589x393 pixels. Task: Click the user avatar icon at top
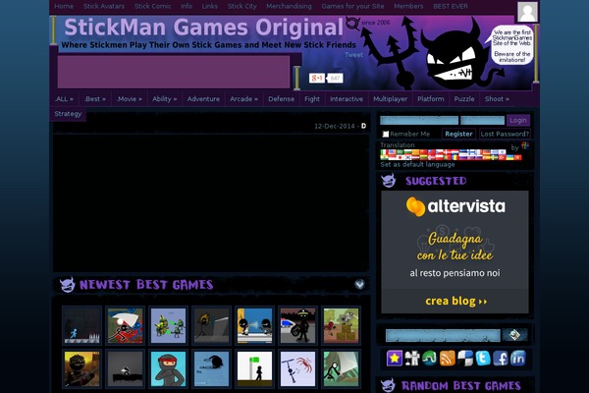click(527, 12)
